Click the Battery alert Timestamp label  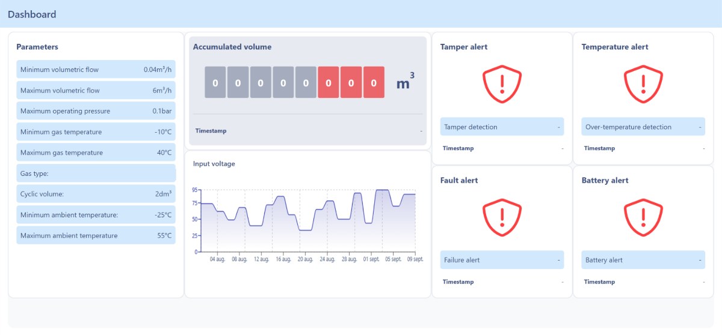600,282
